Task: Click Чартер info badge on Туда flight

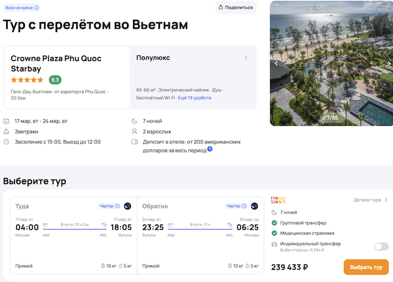Action: coord(109,206)
